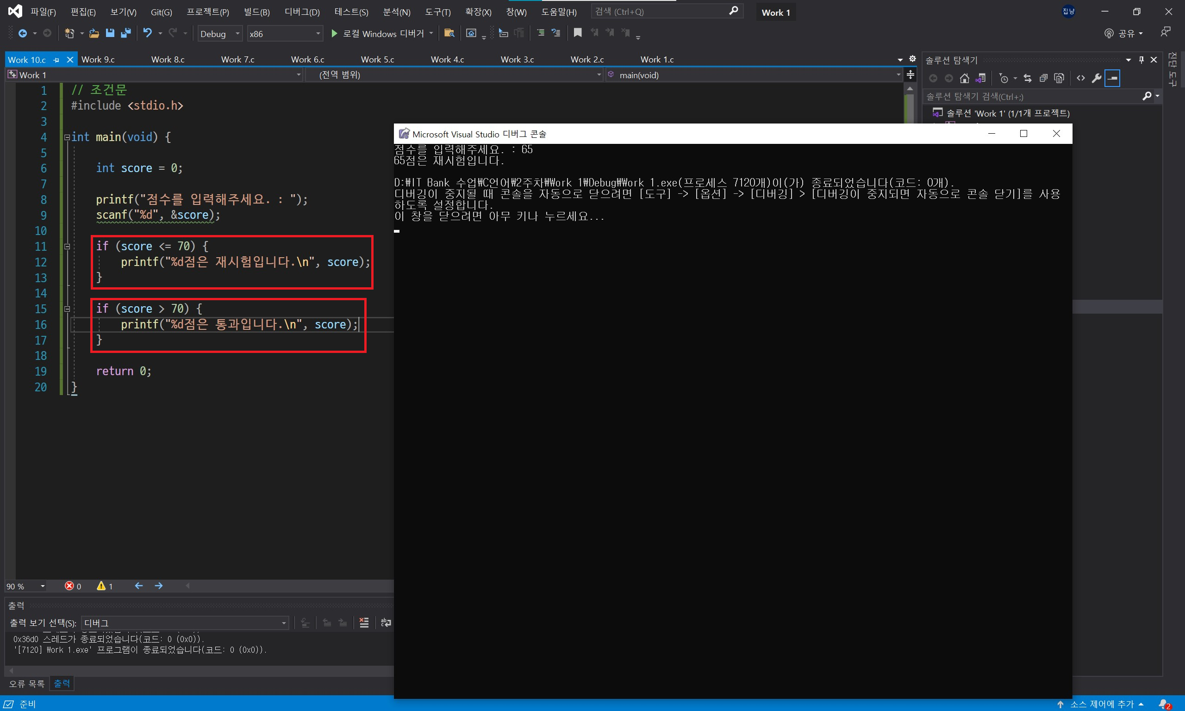Click Collapse All icon in Solution Explorer
Viewport: 1185px width, 711px height.
1043,78
